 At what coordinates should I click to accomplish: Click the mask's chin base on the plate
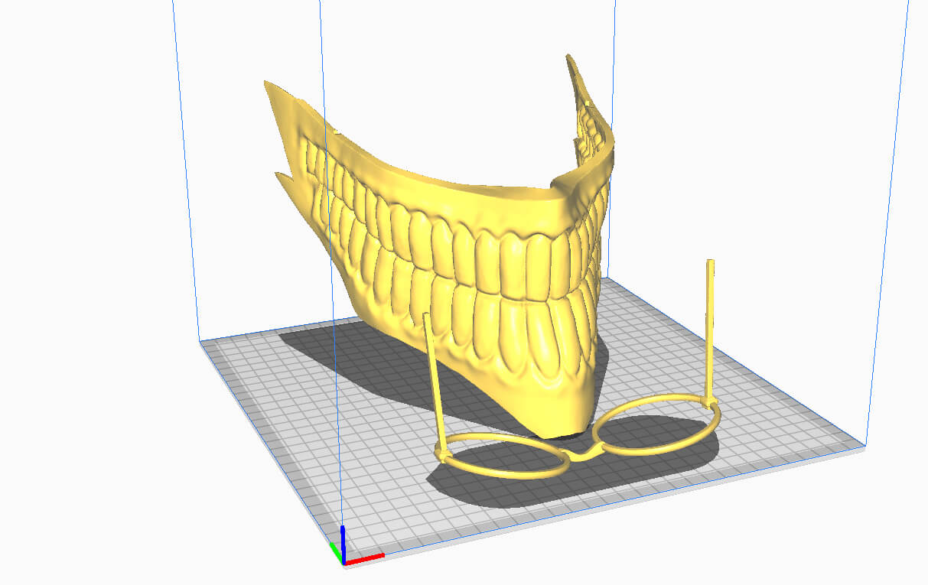point(558,424)
